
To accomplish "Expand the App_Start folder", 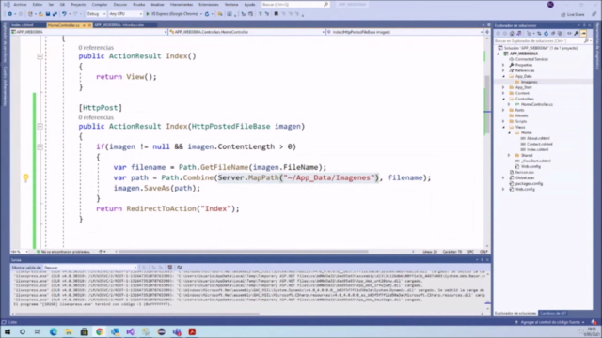I will [x=503, y=87].
